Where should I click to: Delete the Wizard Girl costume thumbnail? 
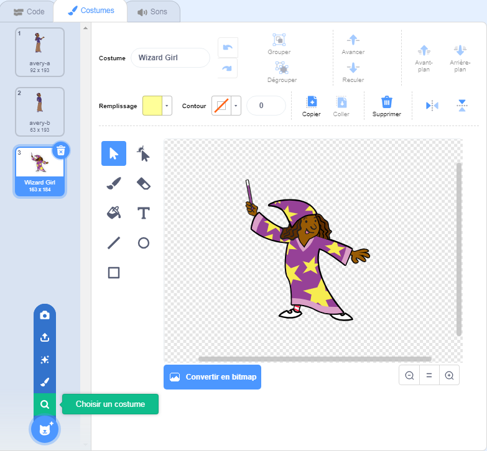click(x=60, y=150)
